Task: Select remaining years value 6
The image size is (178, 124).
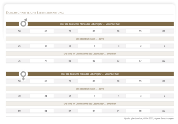Action: (x=94, y=46)
